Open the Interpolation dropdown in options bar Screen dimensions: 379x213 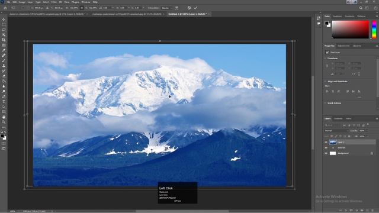click(x=166, y=8)
